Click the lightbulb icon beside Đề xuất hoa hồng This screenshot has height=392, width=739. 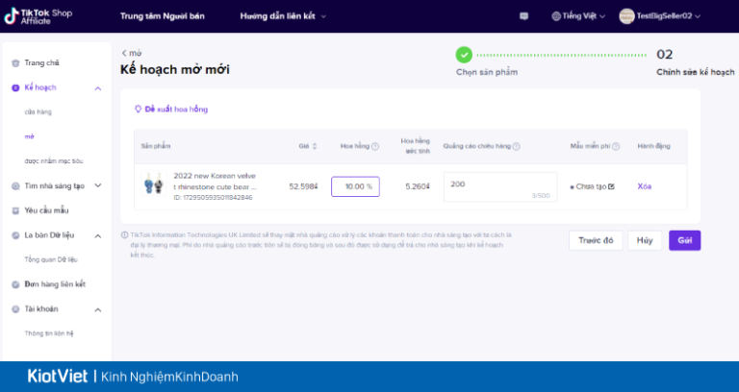click(x=139, y=110)
